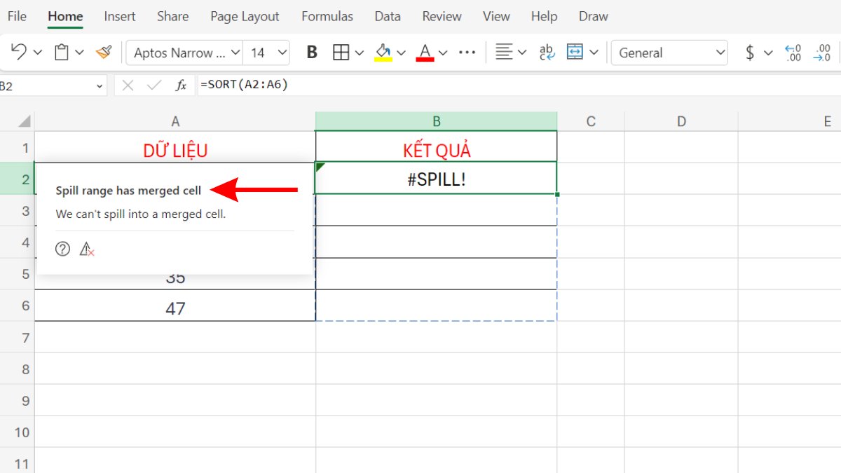Apply bold formatting from the toolbar

(311, 53)
